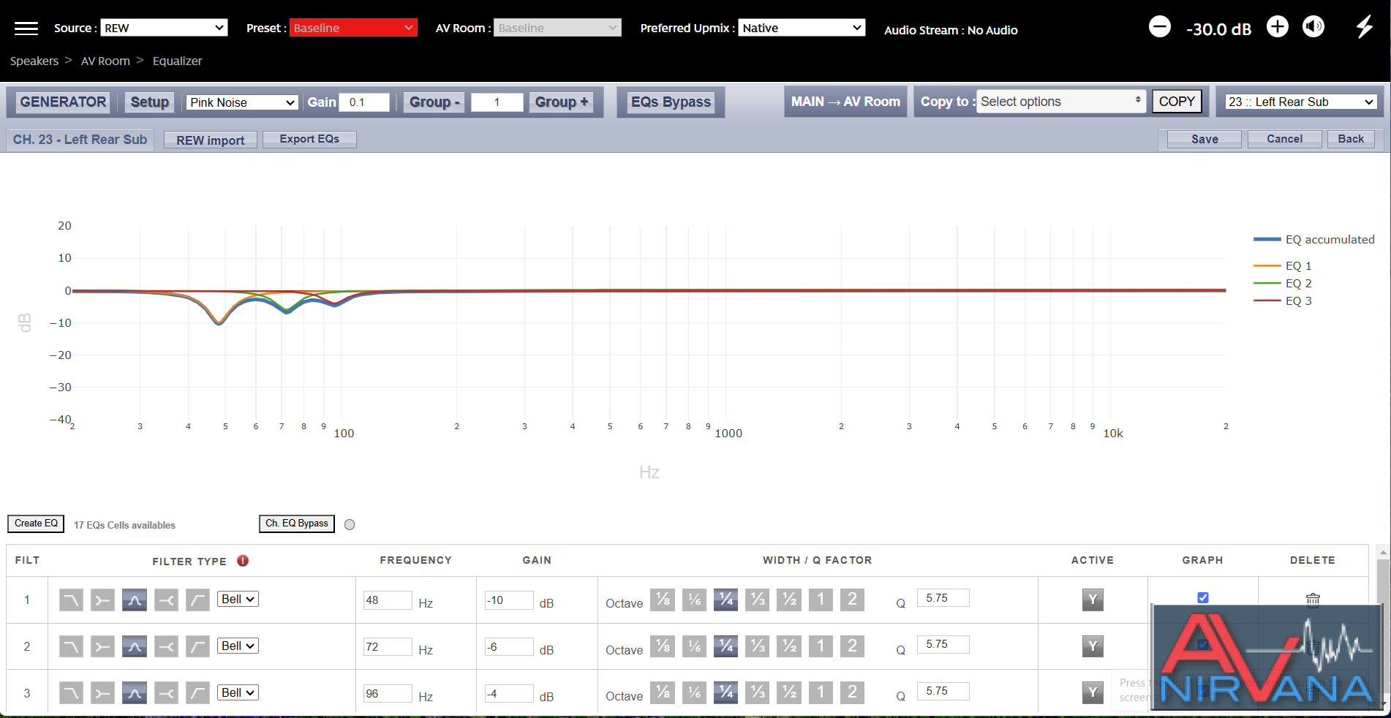The width and height of the screenshot is (1391, 718).
Task: Click the red filter type info icon
Action: click(243, 561)
